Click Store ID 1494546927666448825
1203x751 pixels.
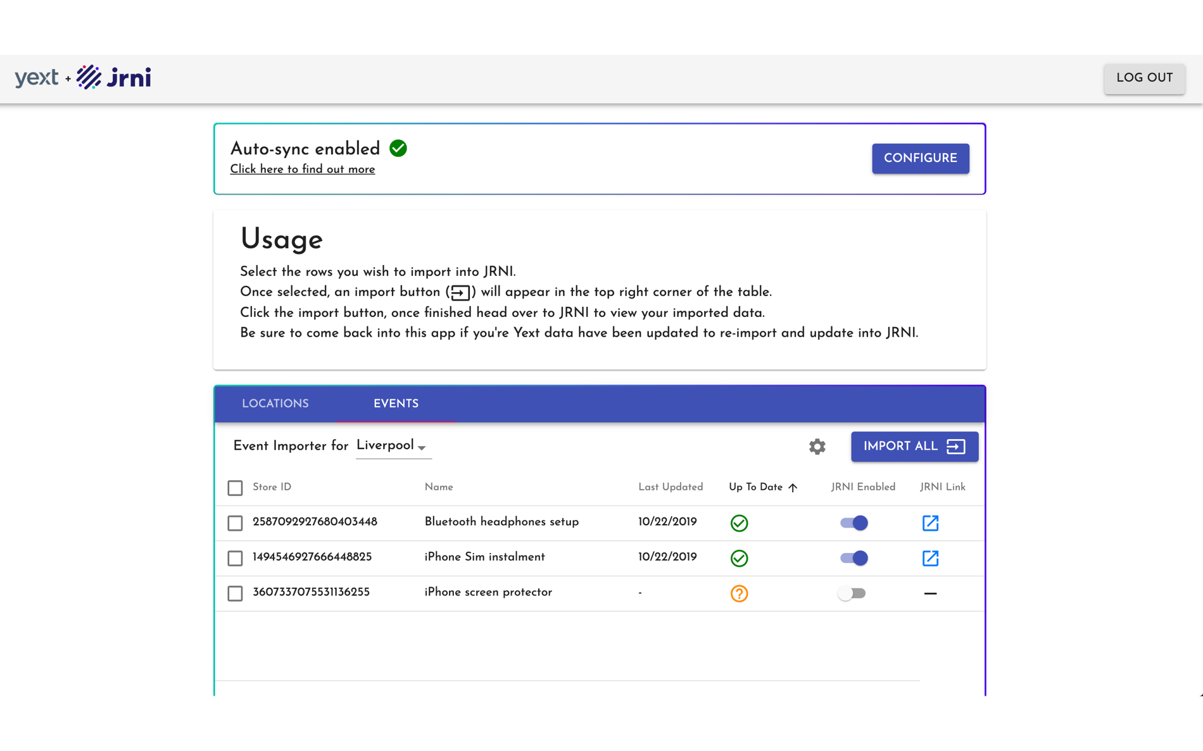312,557
